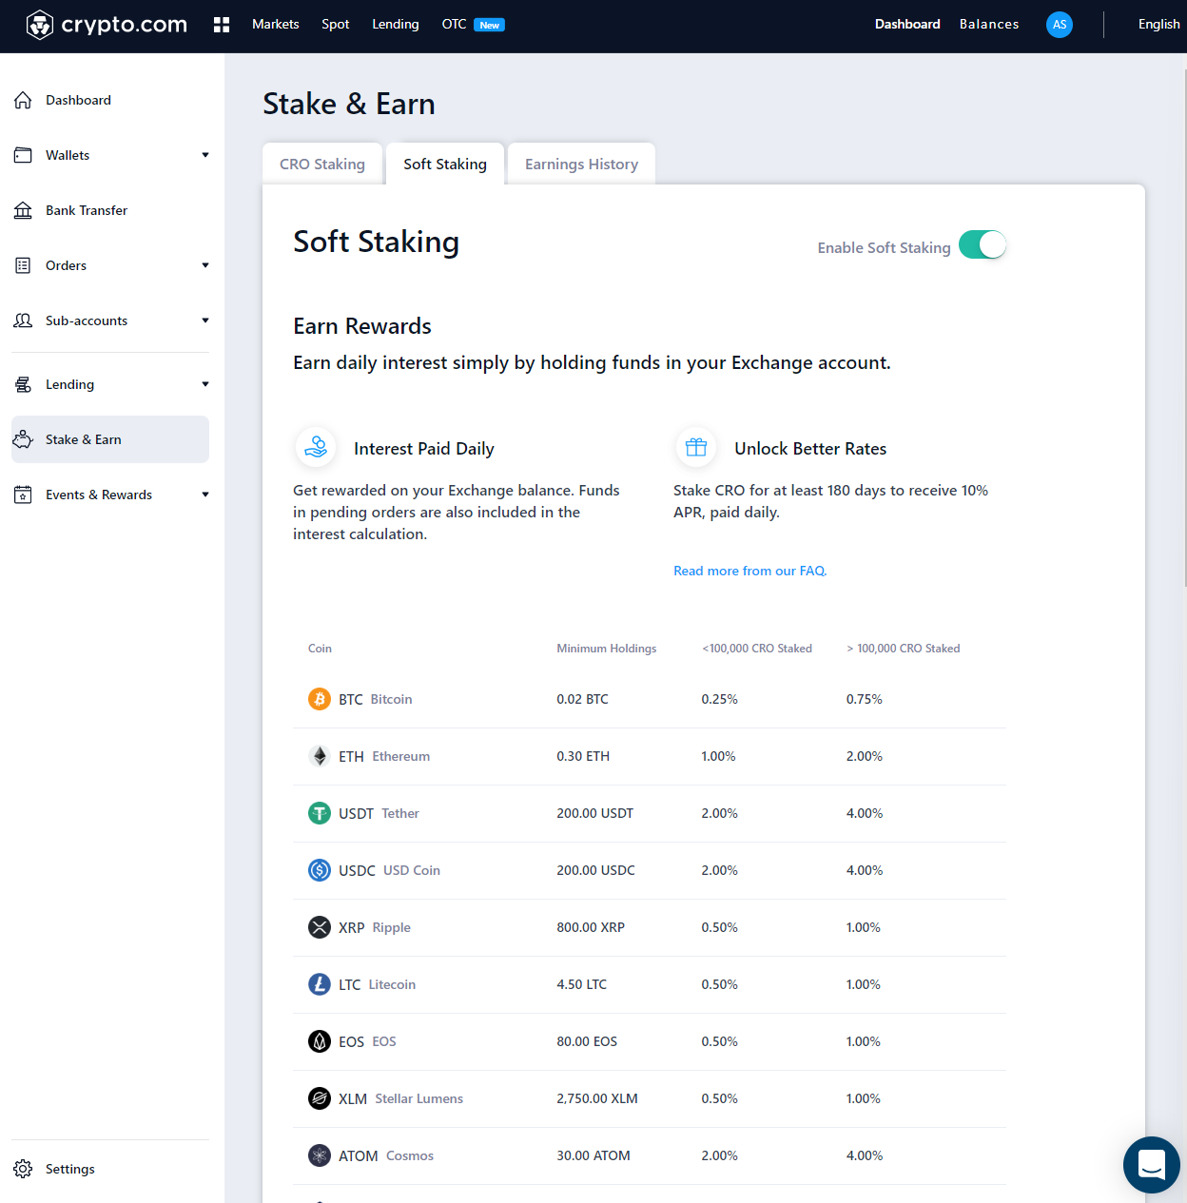This screenshot has width=1187, height=1203.
Task: Expand the Wallets sidebar arrow
Action: (x=205, y=155)
